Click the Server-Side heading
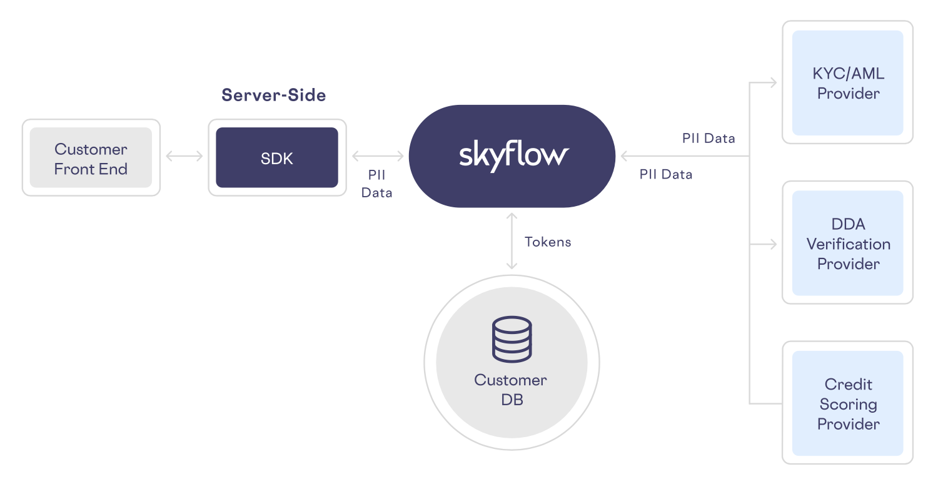The image size is (938, 492). (x=274, y=95)
